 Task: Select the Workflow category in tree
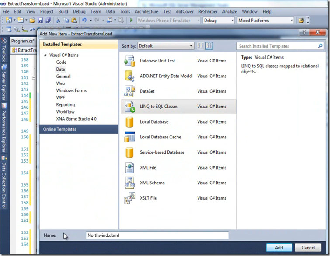[x=65, y=112]
